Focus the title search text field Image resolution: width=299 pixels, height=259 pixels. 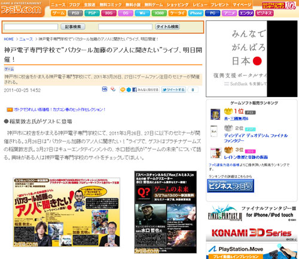coord(125,27)
